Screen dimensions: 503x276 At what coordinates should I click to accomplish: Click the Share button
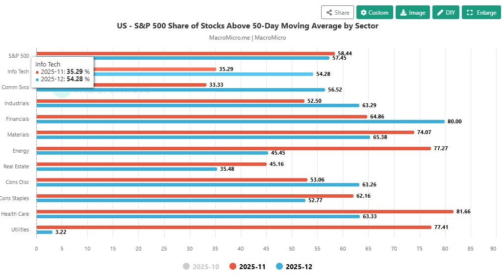tap(337, 13)
